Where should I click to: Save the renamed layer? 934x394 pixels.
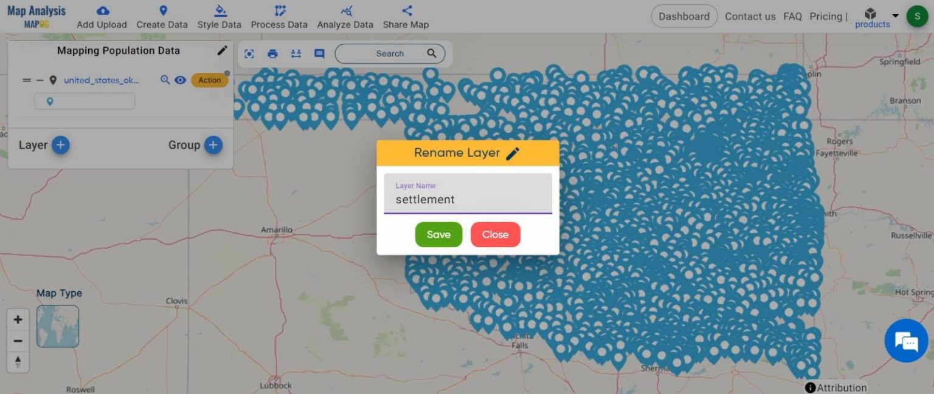438,234
